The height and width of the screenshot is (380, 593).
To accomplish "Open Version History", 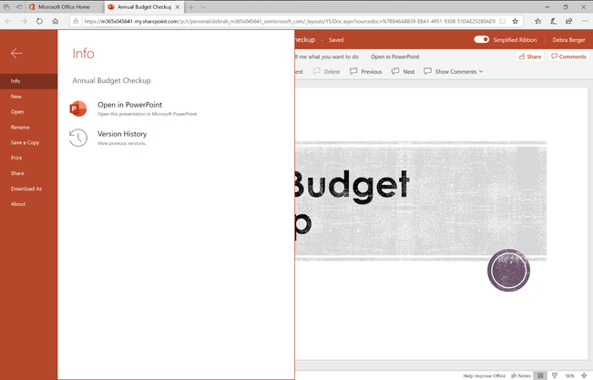I will (122, 134).
